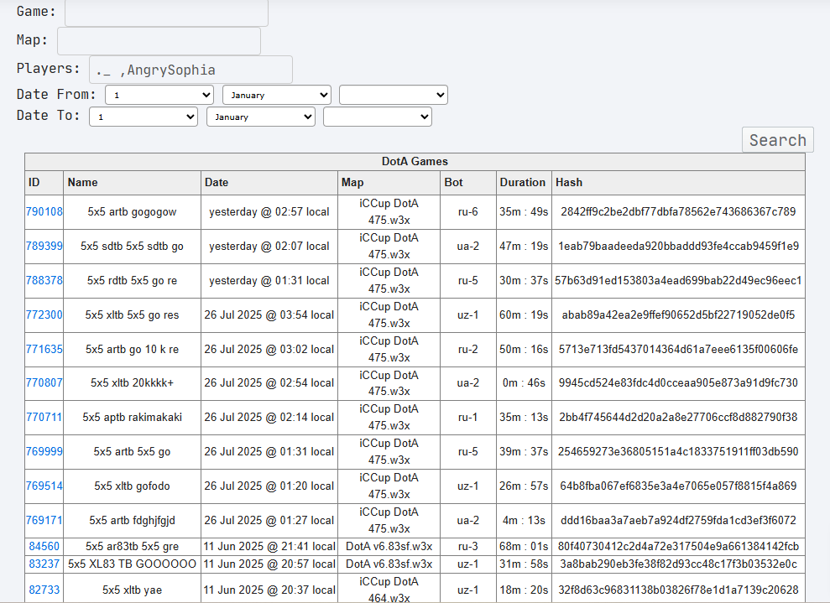Click duration '60m : 19s' cell

tap(524, 315)
